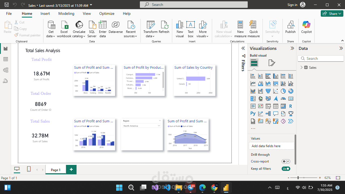Add a Slicer visual
The width and height of the screenshot is (345, 194).
(x=268, y=106)
